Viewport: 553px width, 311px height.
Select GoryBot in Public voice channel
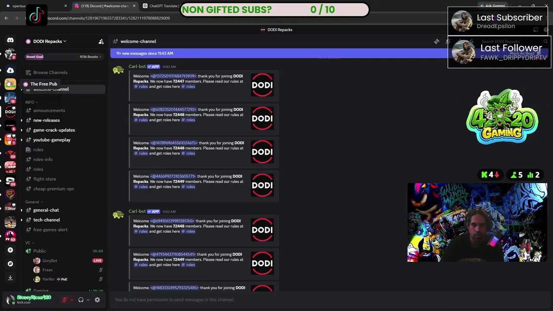[68, 261]
